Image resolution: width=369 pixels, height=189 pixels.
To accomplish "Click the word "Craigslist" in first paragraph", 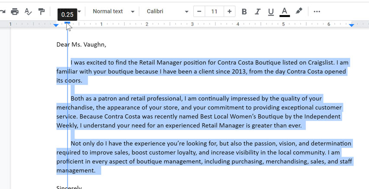I will [x=318, y=63].
